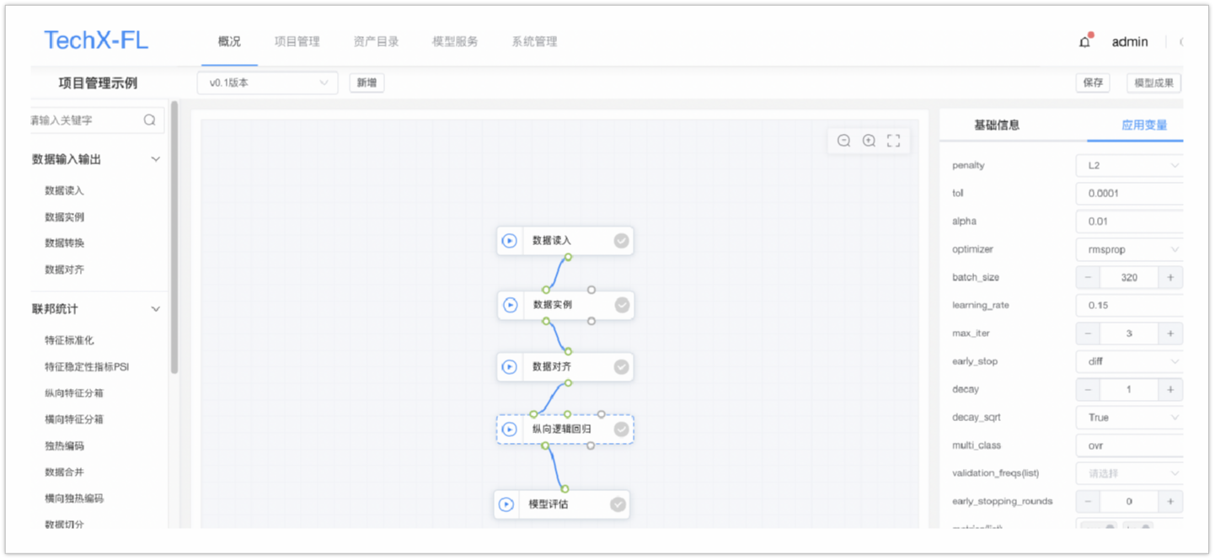Viewport: 1215px width, 560px height.
Task: Open the v0.1版本 version dropdown
Action: 267,83
